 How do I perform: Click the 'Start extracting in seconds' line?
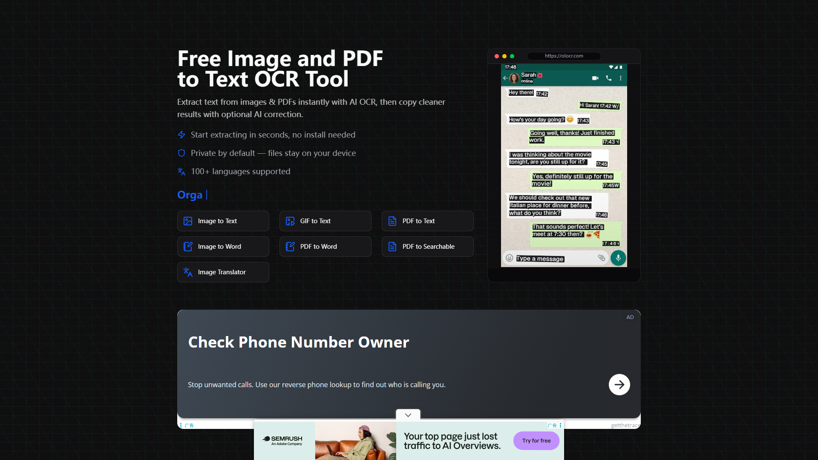coord(273,135)
